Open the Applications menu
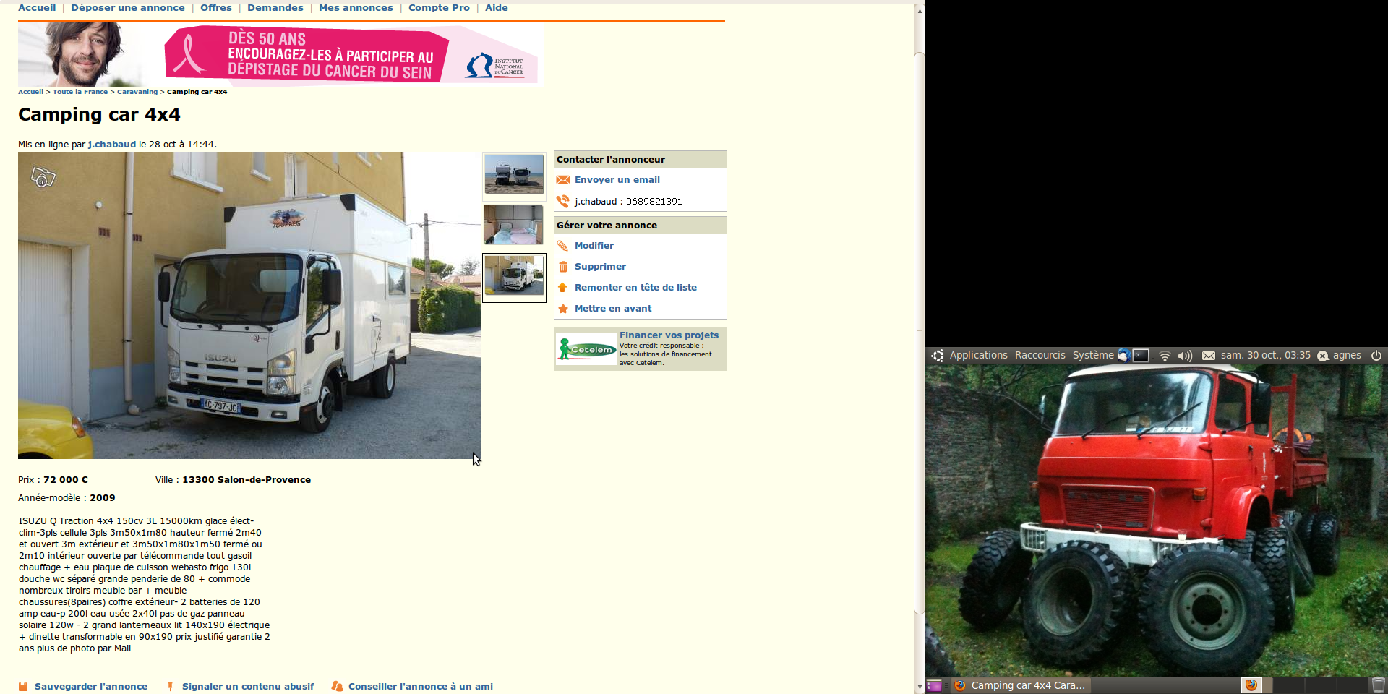The width and height of the screenshot is (1388, 694). [977, 356]
